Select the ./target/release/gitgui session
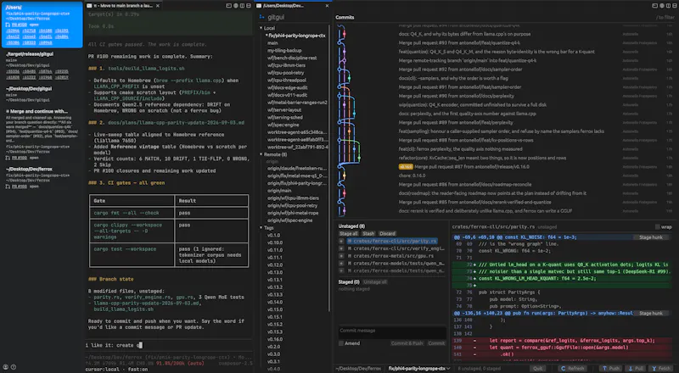The width and height of the screenshot is (679, 373). 42,66
